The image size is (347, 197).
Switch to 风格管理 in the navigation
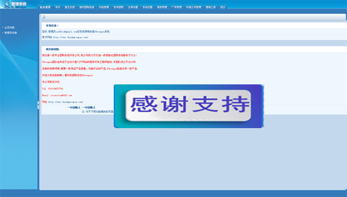tap(104, 7)
